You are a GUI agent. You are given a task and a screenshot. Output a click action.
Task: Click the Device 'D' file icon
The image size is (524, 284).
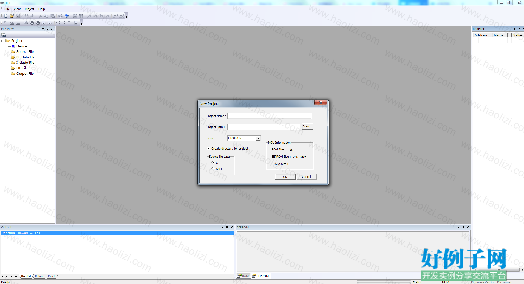[13, 46]
